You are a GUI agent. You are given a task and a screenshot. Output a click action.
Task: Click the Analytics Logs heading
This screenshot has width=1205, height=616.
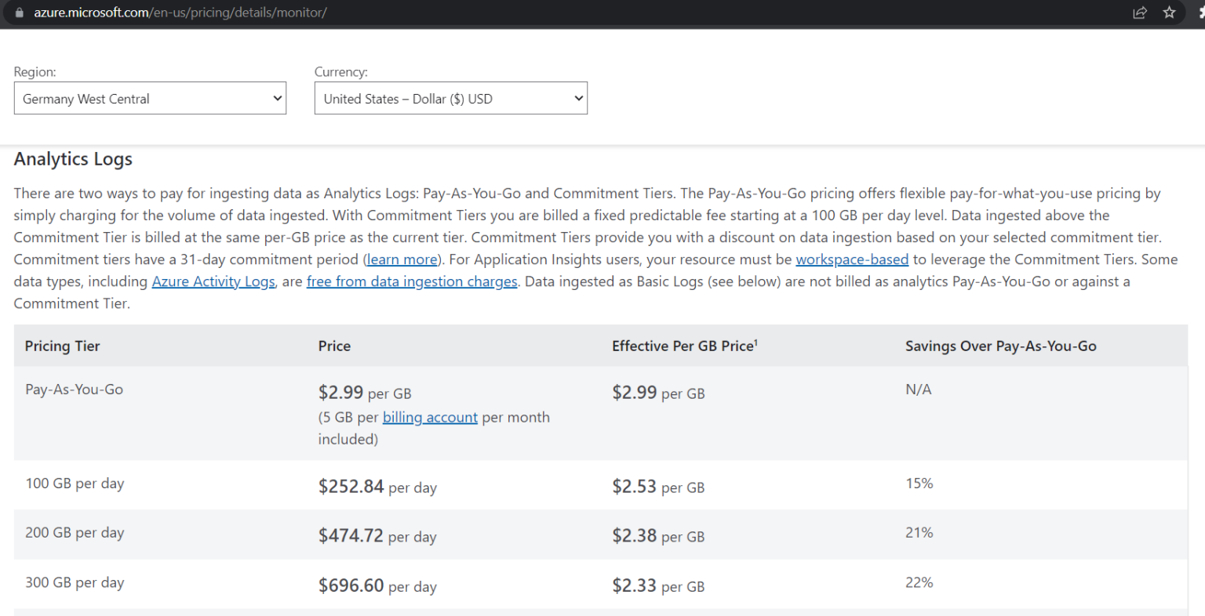pos(73,159)
